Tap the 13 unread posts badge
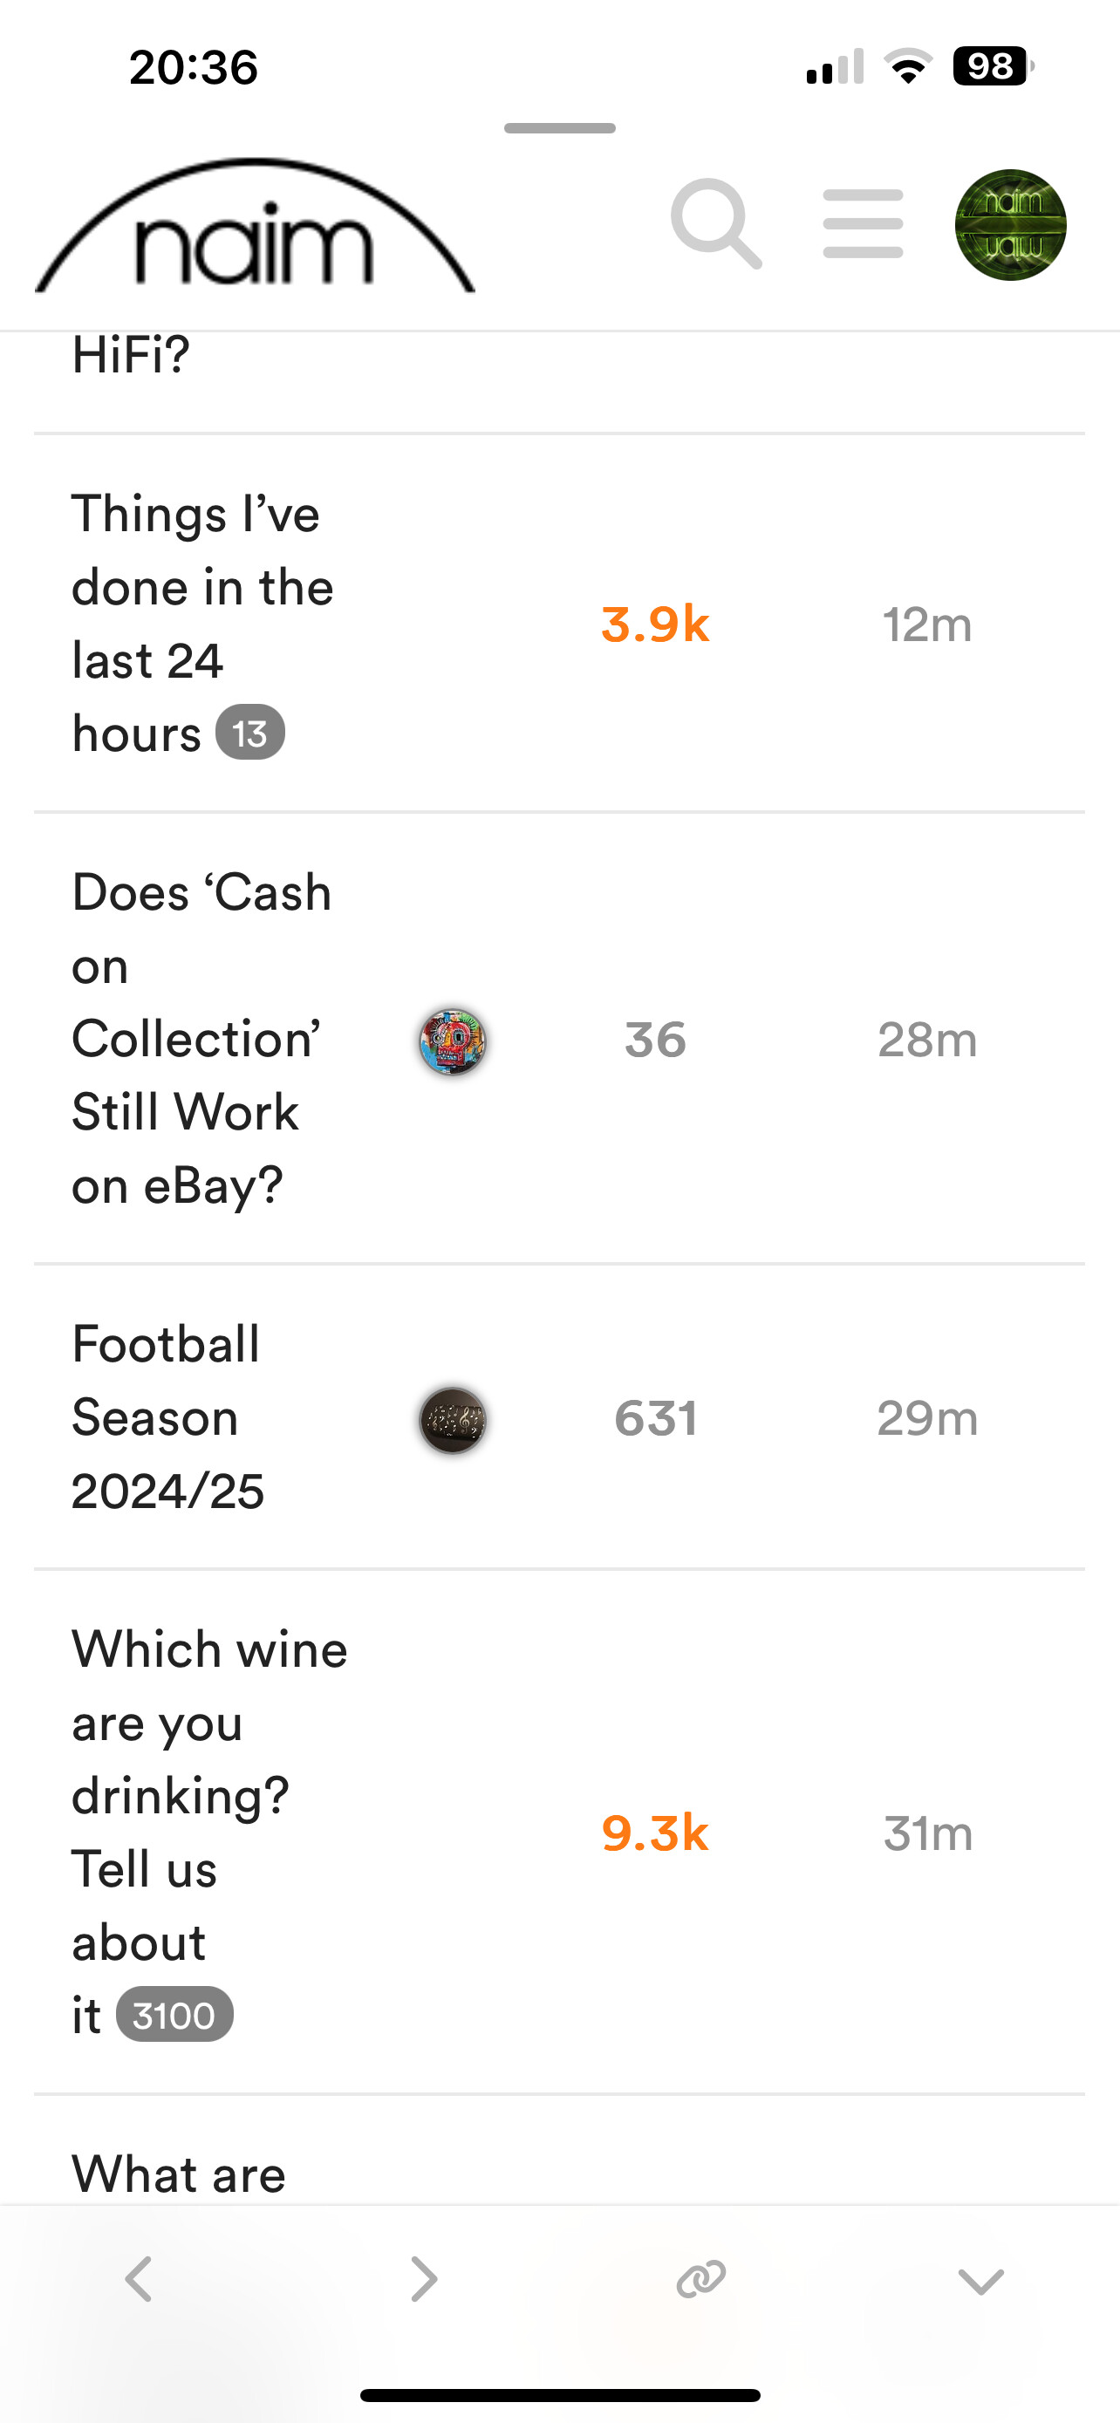 click(x=250, y=733)
